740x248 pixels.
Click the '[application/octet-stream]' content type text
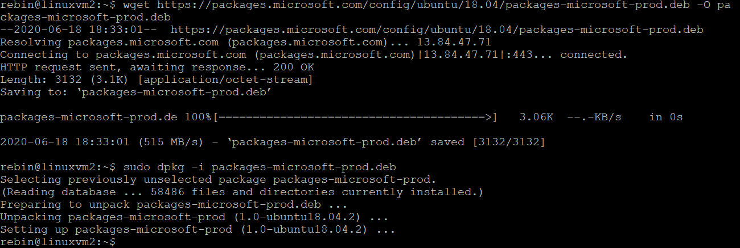click(x=225, y=80)
